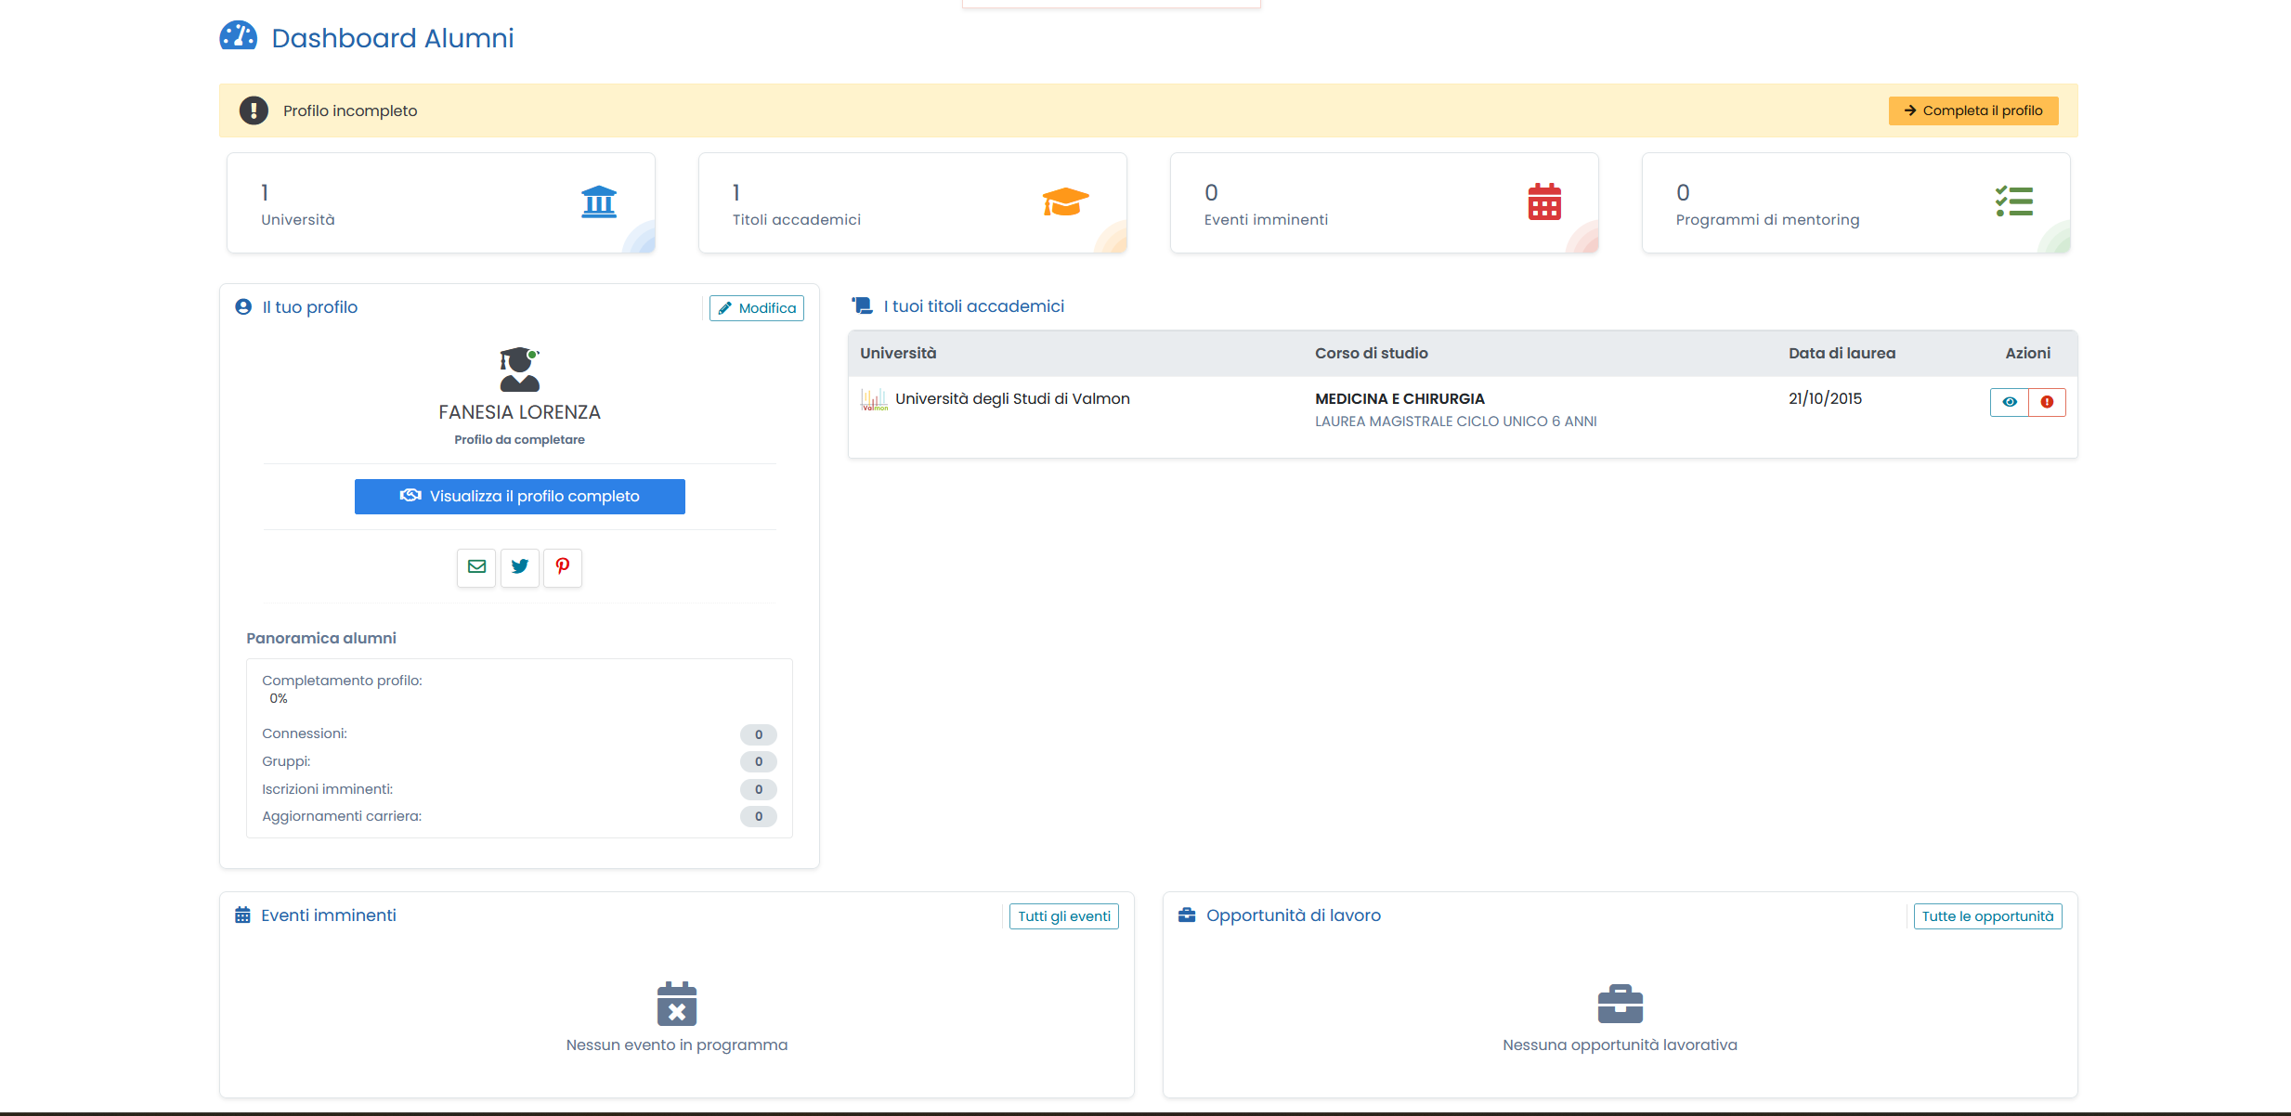Click red exclamation action icon

coord(2047,402)
